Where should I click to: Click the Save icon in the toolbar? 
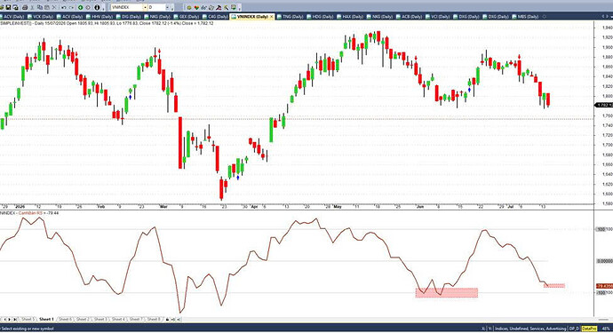(8, 7)
